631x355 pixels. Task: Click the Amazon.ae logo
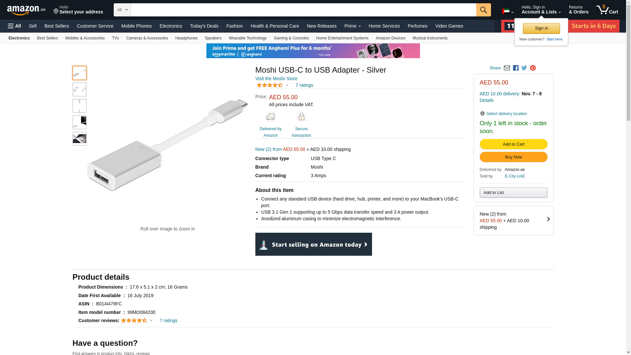pos(26,10)
